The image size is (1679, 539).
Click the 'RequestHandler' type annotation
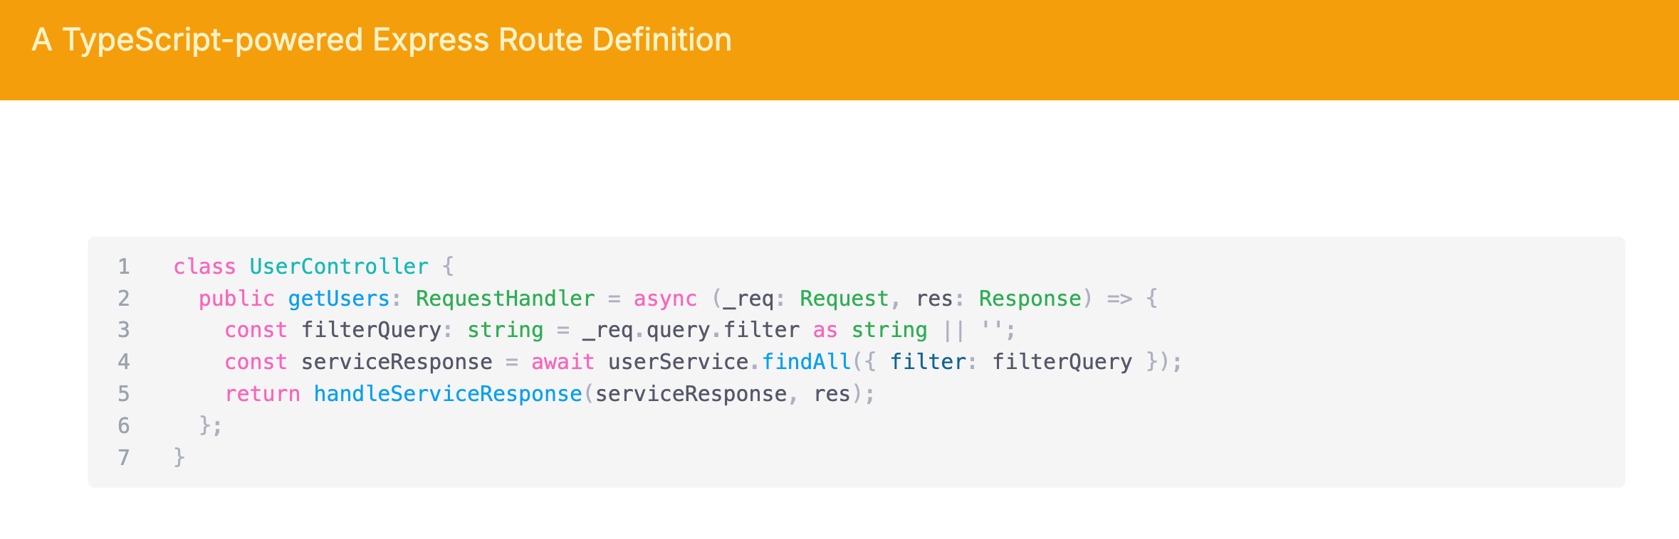coord(505,299)
